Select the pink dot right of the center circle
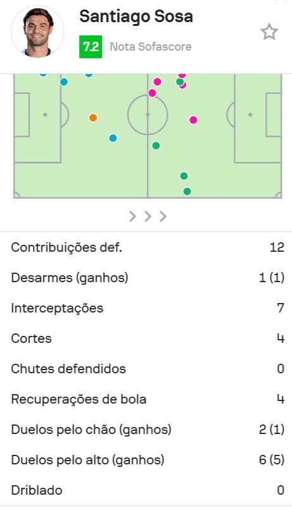Image resolution: width=292 pixels, height=508 pixels. 193,120
